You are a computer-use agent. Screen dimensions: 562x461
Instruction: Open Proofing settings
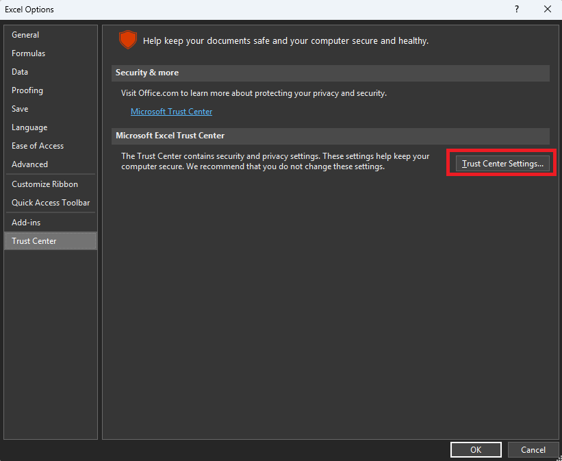[27, 90]
